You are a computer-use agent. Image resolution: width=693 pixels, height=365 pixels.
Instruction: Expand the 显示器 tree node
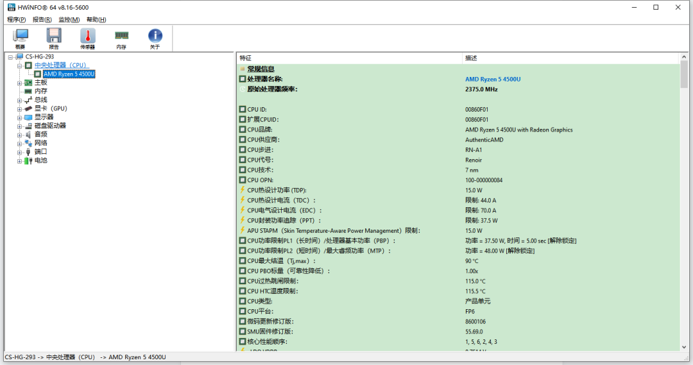(19, 117)
